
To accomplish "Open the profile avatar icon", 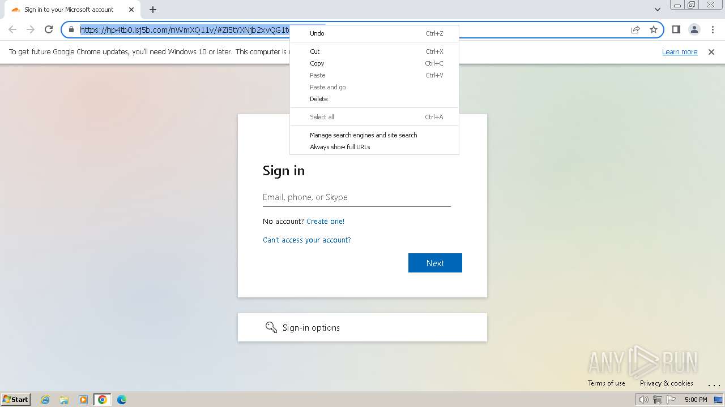I will 694,29.
